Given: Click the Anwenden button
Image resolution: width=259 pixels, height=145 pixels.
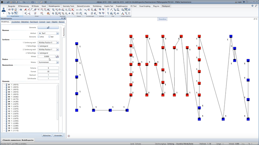Looking at the screenshot, I should (58, 135).
